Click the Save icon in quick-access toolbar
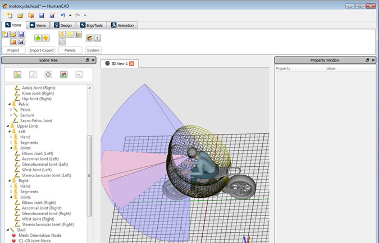The width and height of the screenshot is (379, 243). [42, 16]
